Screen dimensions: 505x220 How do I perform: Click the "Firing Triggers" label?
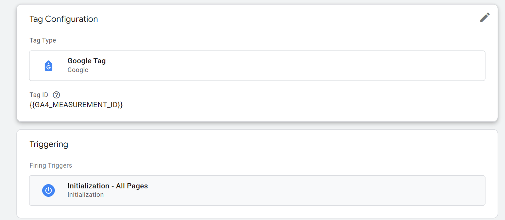point(51,166)
